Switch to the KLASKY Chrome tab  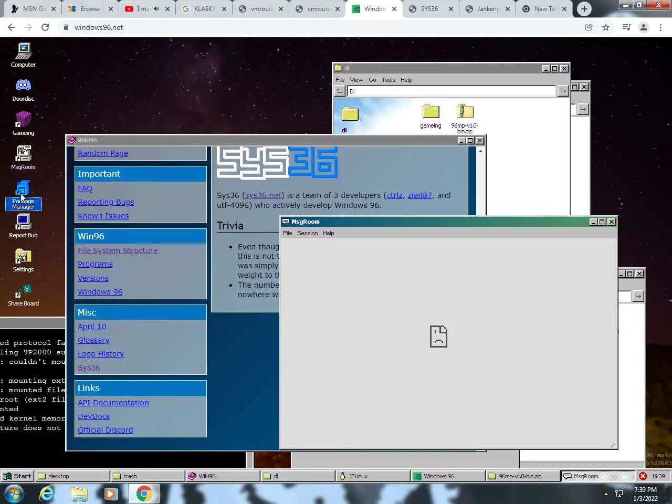[x=204, y=9]
